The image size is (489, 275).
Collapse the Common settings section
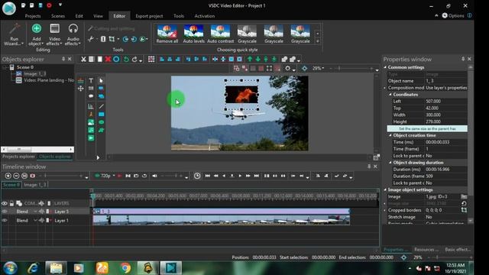tap(385, 67)
